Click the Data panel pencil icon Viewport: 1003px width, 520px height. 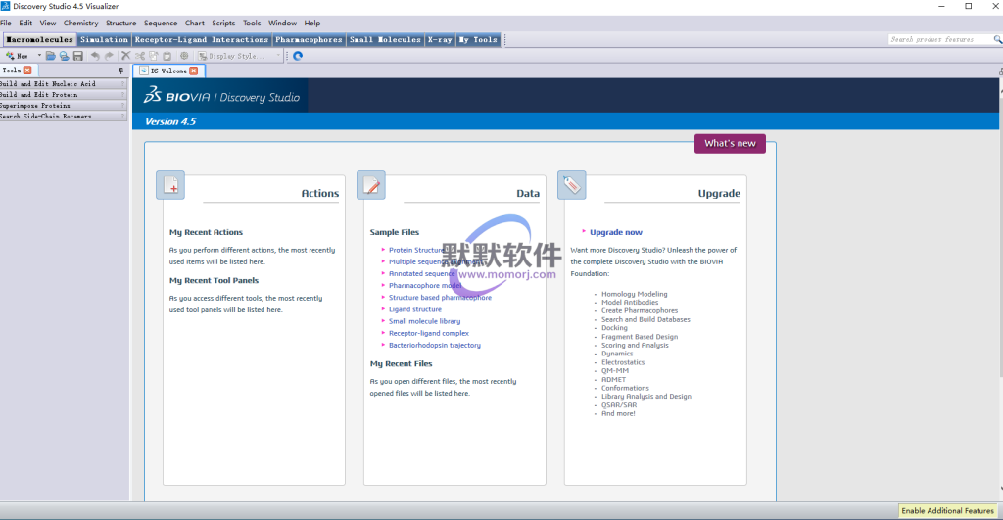pos(371,185)
